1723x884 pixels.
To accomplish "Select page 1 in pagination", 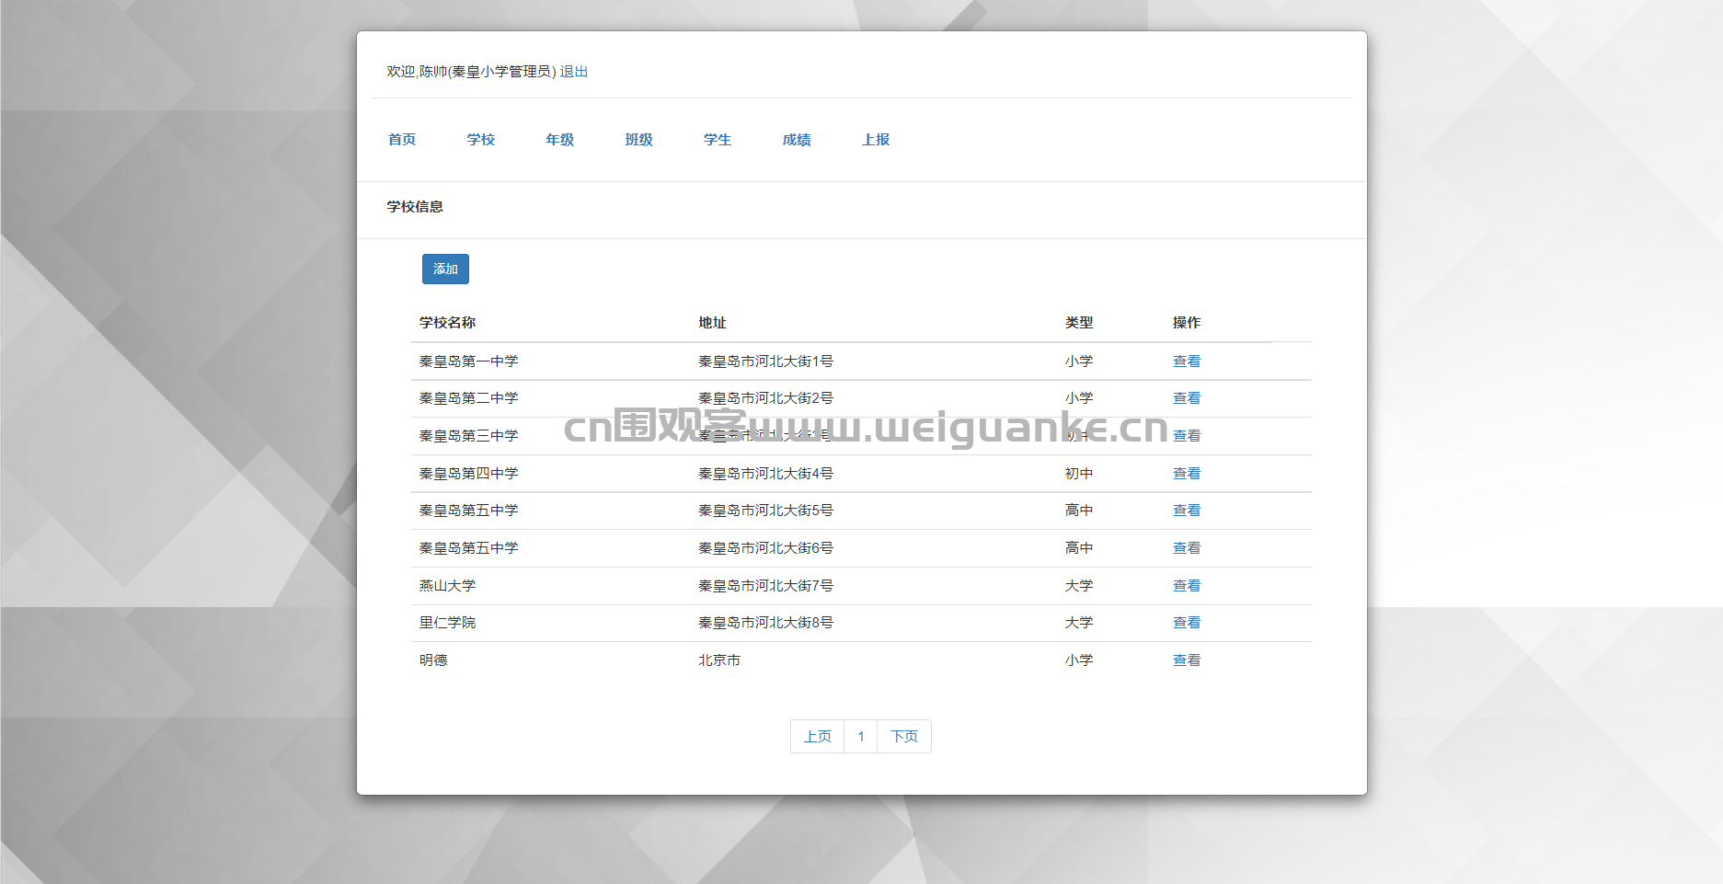I will pos(861,736).
